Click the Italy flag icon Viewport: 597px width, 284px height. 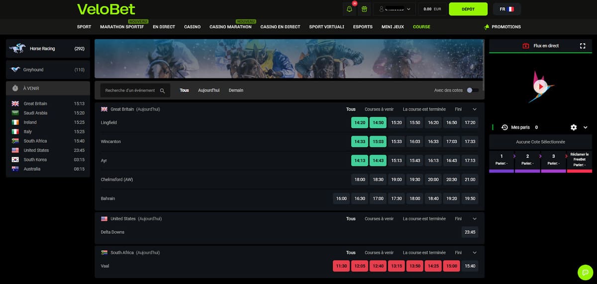[15, 132]
